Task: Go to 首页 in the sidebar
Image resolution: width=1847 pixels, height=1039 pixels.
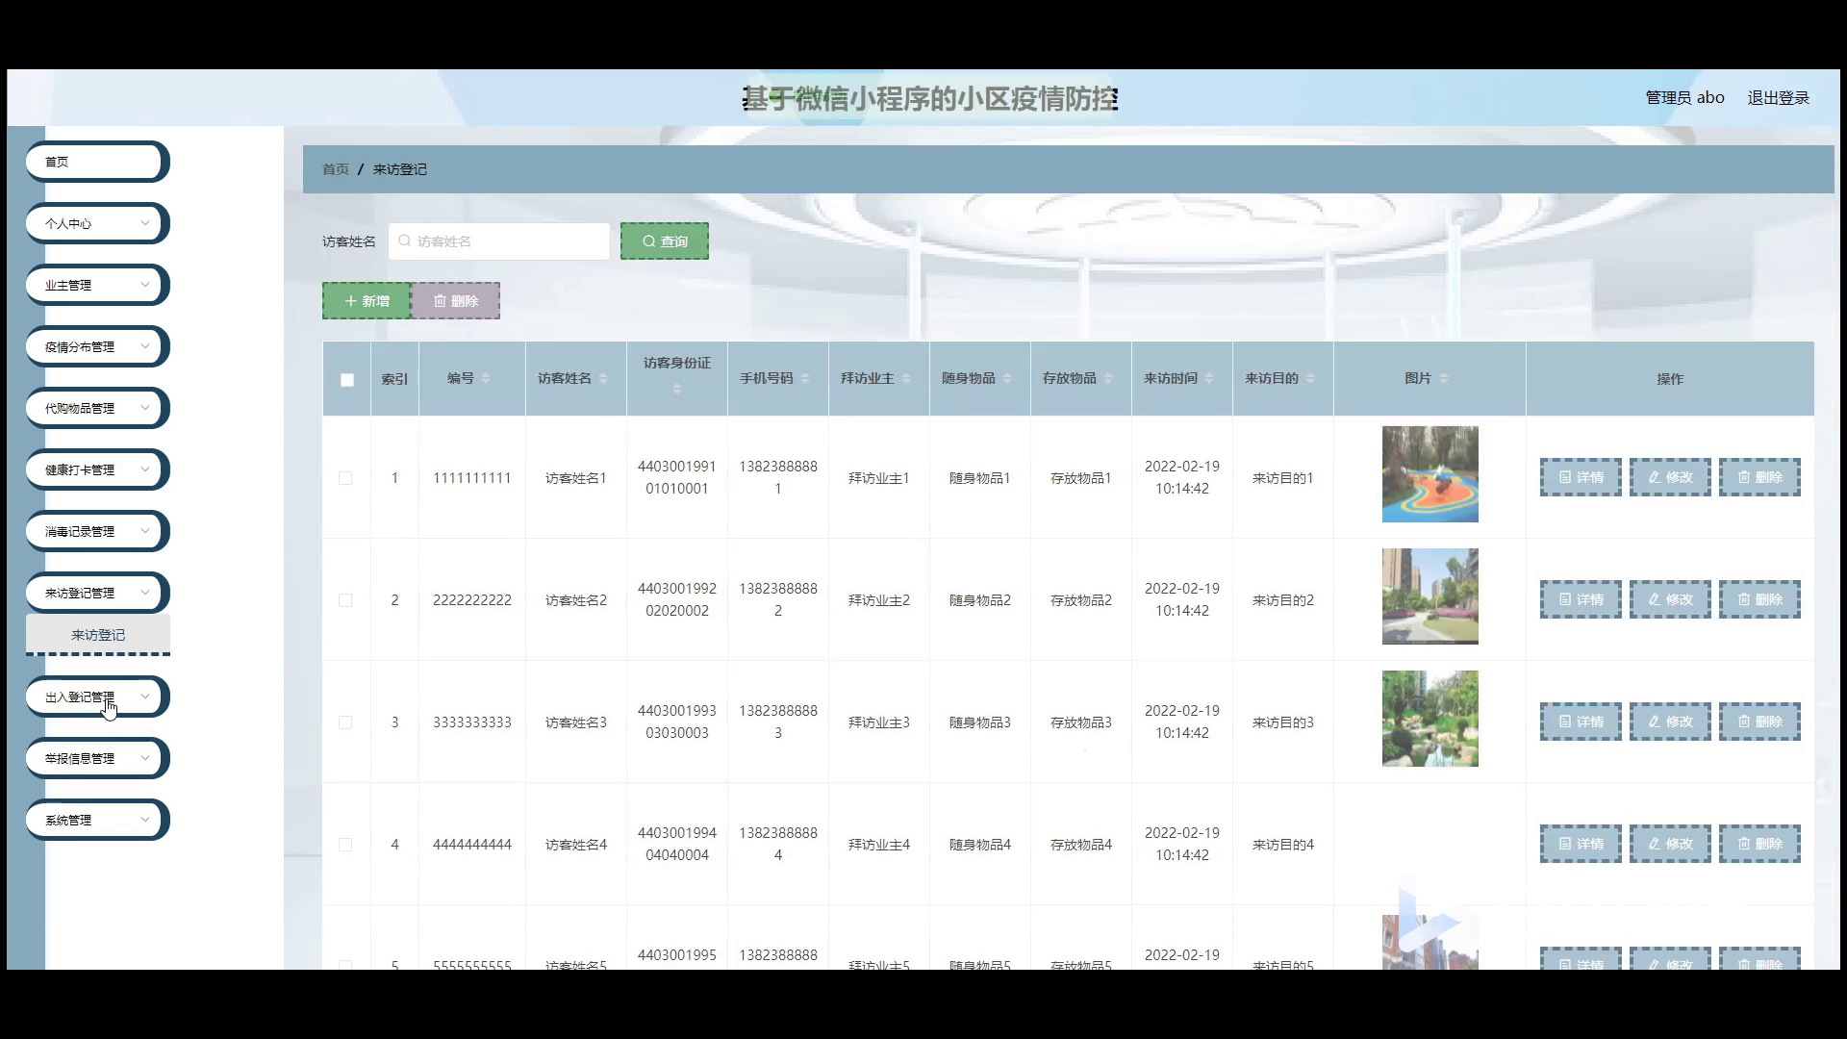Action: tap(97, 162)
